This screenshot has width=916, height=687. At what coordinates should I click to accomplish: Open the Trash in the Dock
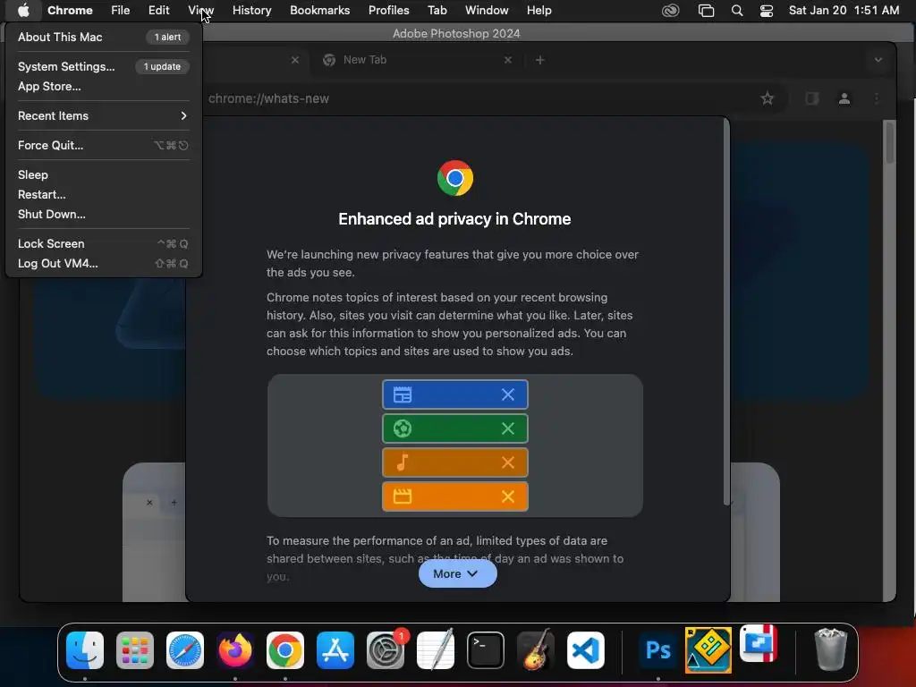pyautogui.click(x=830, y=649)
